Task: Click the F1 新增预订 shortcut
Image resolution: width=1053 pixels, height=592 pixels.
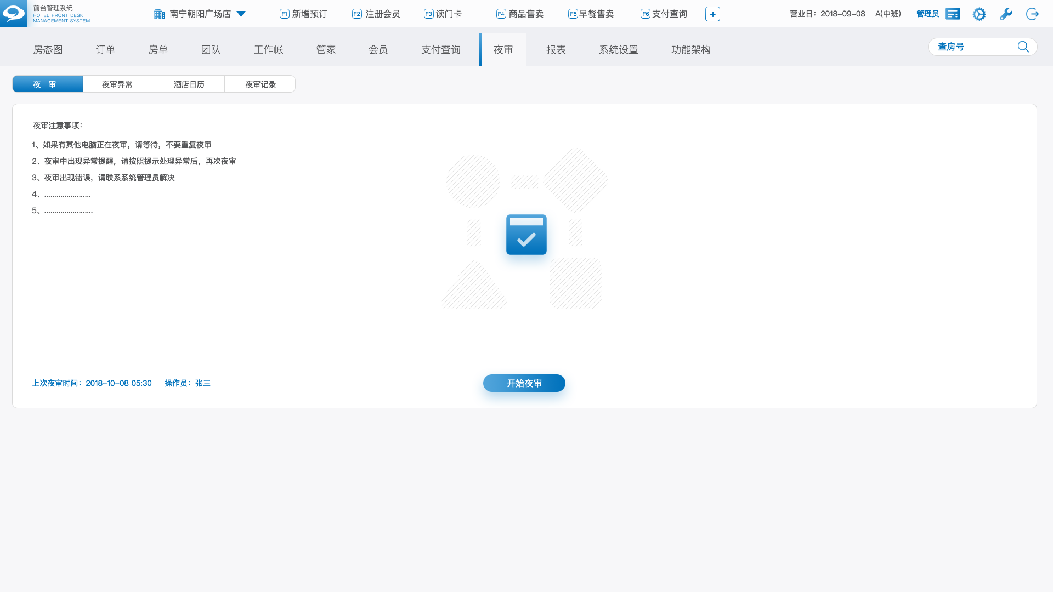Action: point(303,14)
